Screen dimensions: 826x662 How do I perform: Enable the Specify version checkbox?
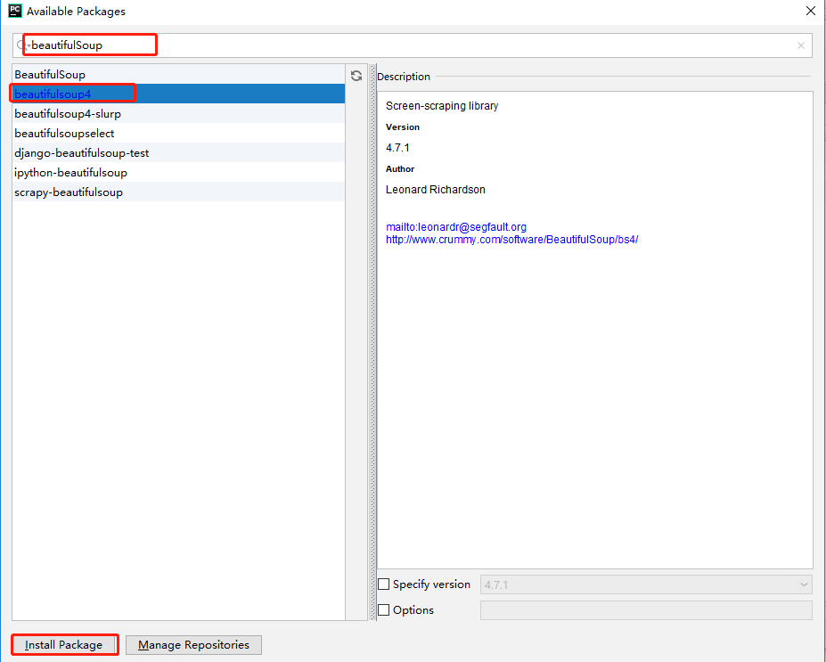(384, 584)
